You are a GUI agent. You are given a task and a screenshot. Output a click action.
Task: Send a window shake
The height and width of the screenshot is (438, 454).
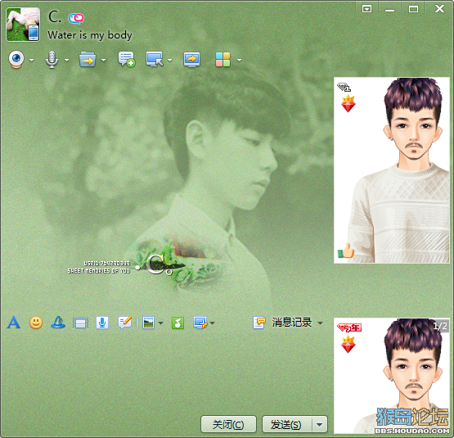[80, 323]
